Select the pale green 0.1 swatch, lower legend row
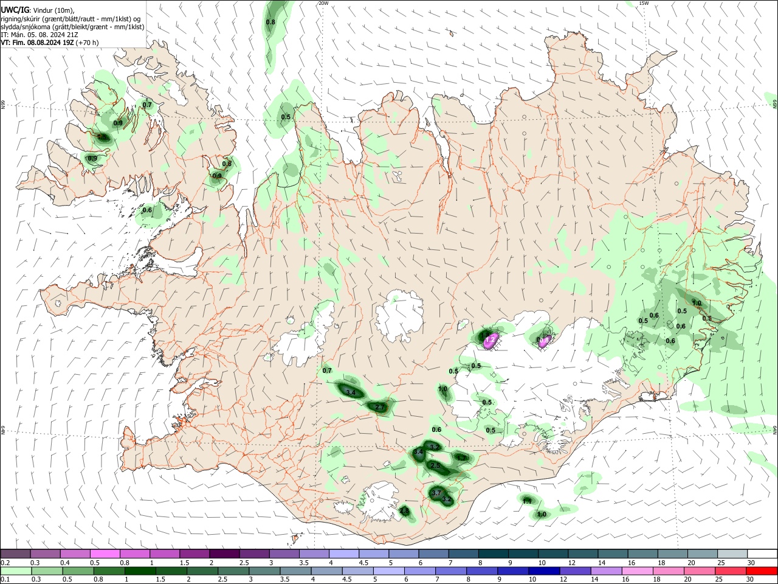 point(16,571)
